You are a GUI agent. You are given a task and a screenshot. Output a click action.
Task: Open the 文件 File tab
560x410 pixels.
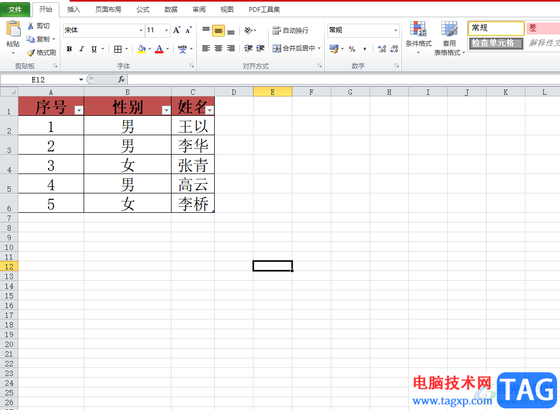(15, 9)
